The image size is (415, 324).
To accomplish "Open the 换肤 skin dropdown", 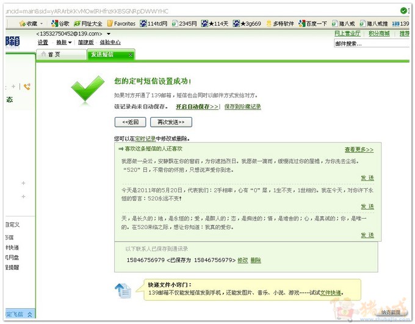I will tap(64, 42).
